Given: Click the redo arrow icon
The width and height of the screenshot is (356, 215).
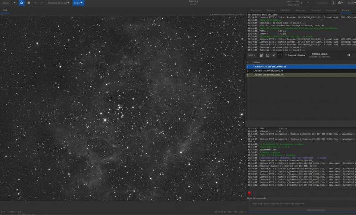Looking at the screenshot, I should pyautogui.click(x=42, y=3).
